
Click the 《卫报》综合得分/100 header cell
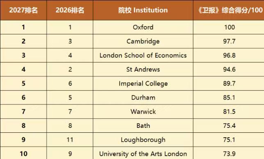229,10
